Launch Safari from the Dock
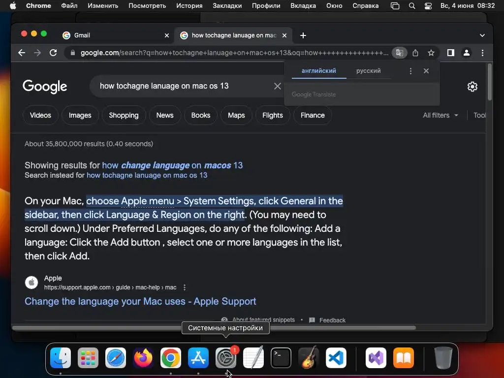This screenshot has height=378, width=504. pos(116,358)
